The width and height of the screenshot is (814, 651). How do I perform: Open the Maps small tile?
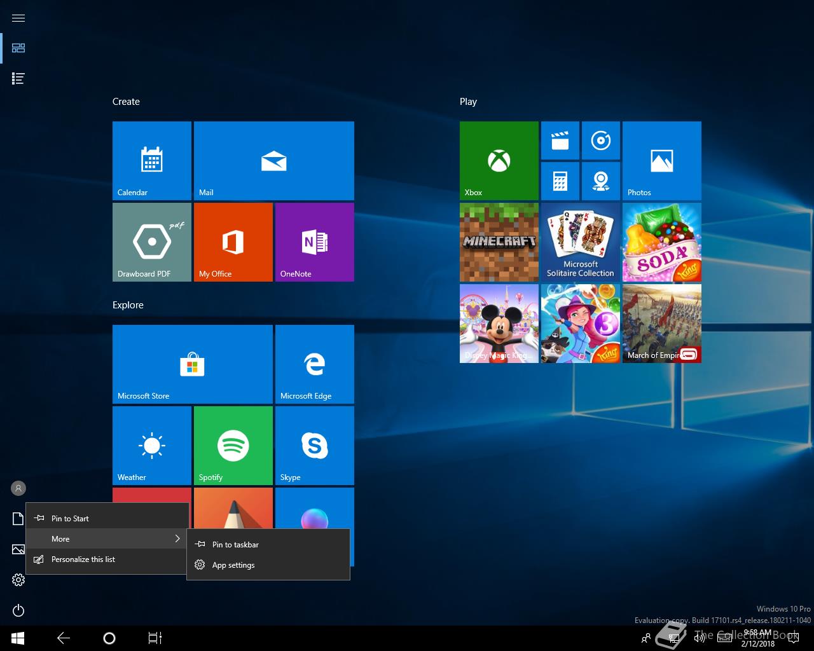point(601,181)
